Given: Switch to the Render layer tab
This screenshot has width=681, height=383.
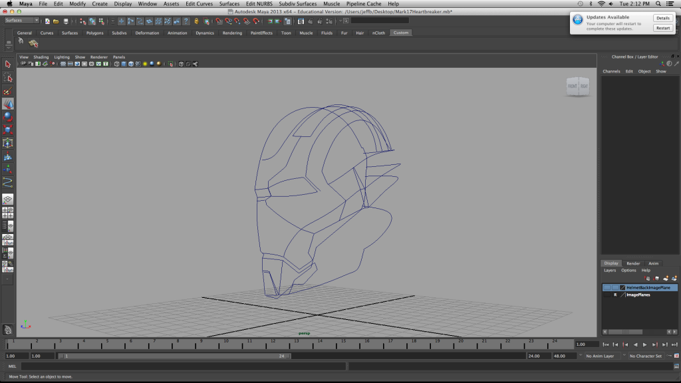Looking at the screenshot, I should click(633, 263).
